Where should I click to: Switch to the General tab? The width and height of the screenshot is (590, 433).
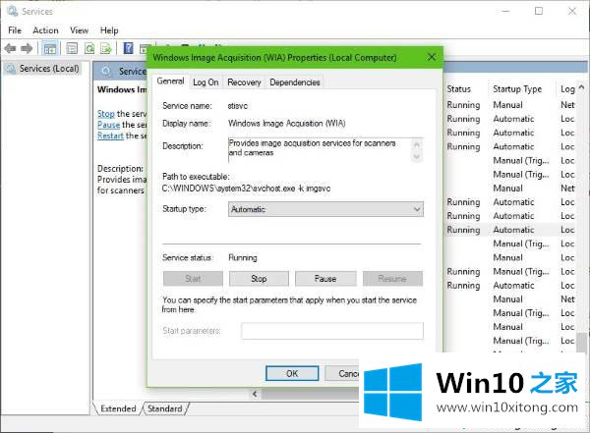[x=170, y=81]
